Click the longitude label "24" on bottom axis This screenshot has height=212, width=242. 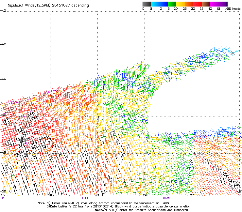[145, 195]
